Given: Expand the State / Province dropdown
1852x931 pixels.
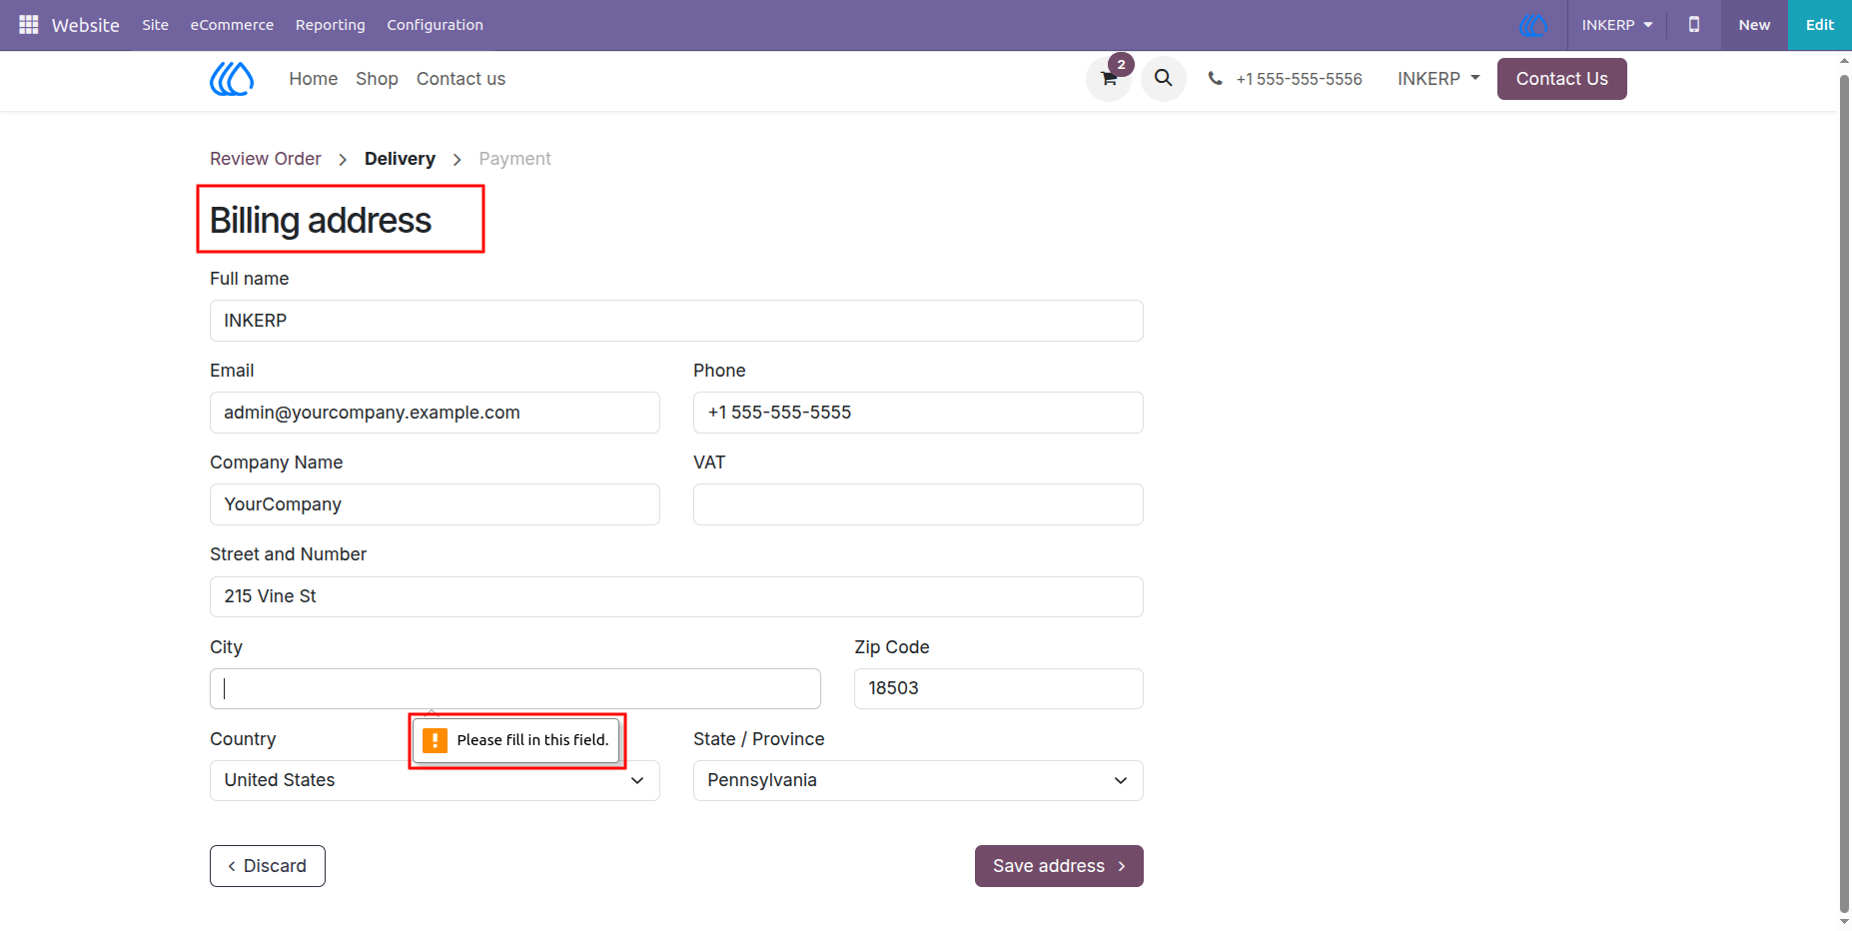Looking at the screenshot, I should (x=918, y=781).
